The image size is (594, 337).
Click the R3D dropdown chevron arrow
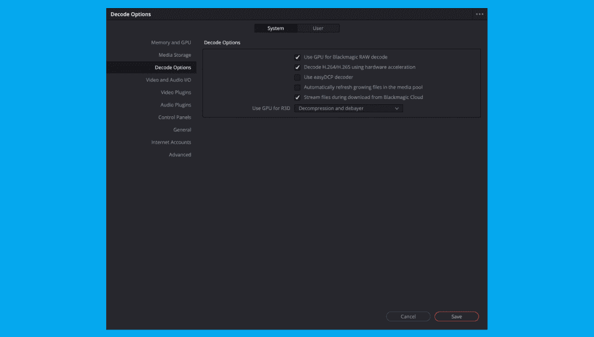[397, 108]
